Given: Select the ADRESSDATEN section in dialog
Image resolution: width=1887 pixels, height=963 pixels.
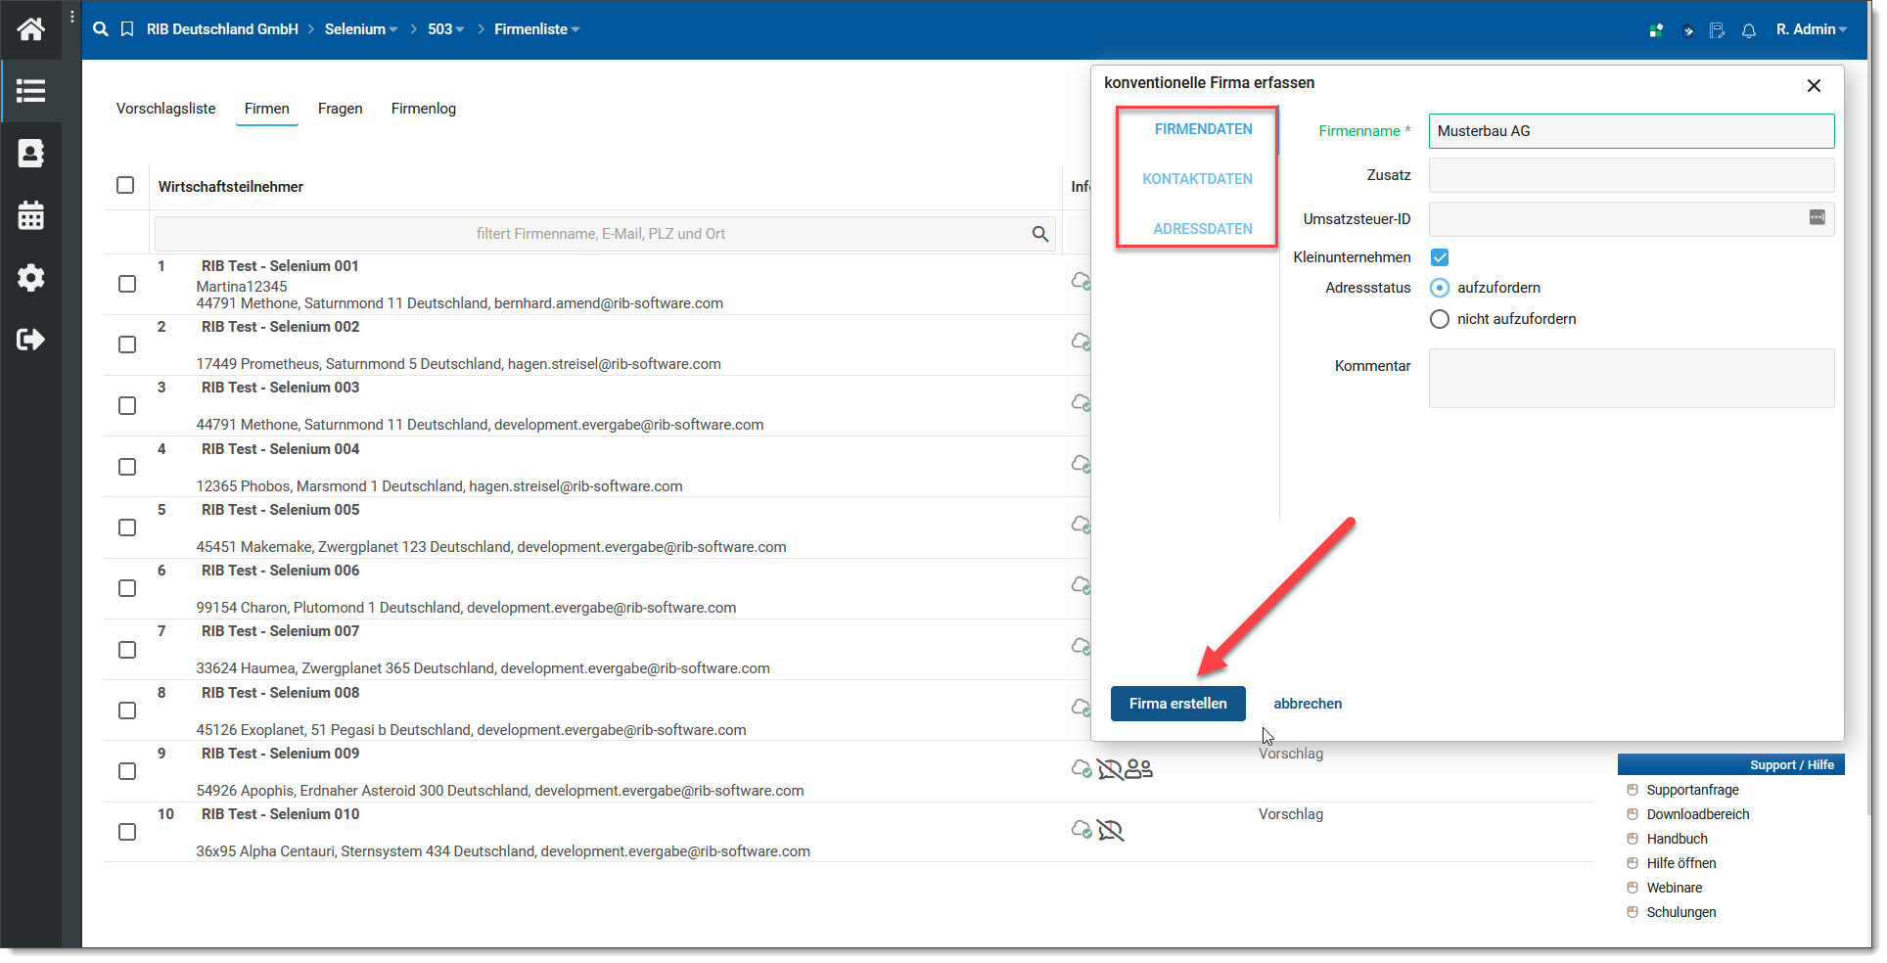Looking at the screenshot, I should (1203, 229).
